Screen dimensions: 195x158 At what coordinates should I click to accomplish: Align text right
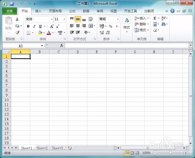coord(84,26)
